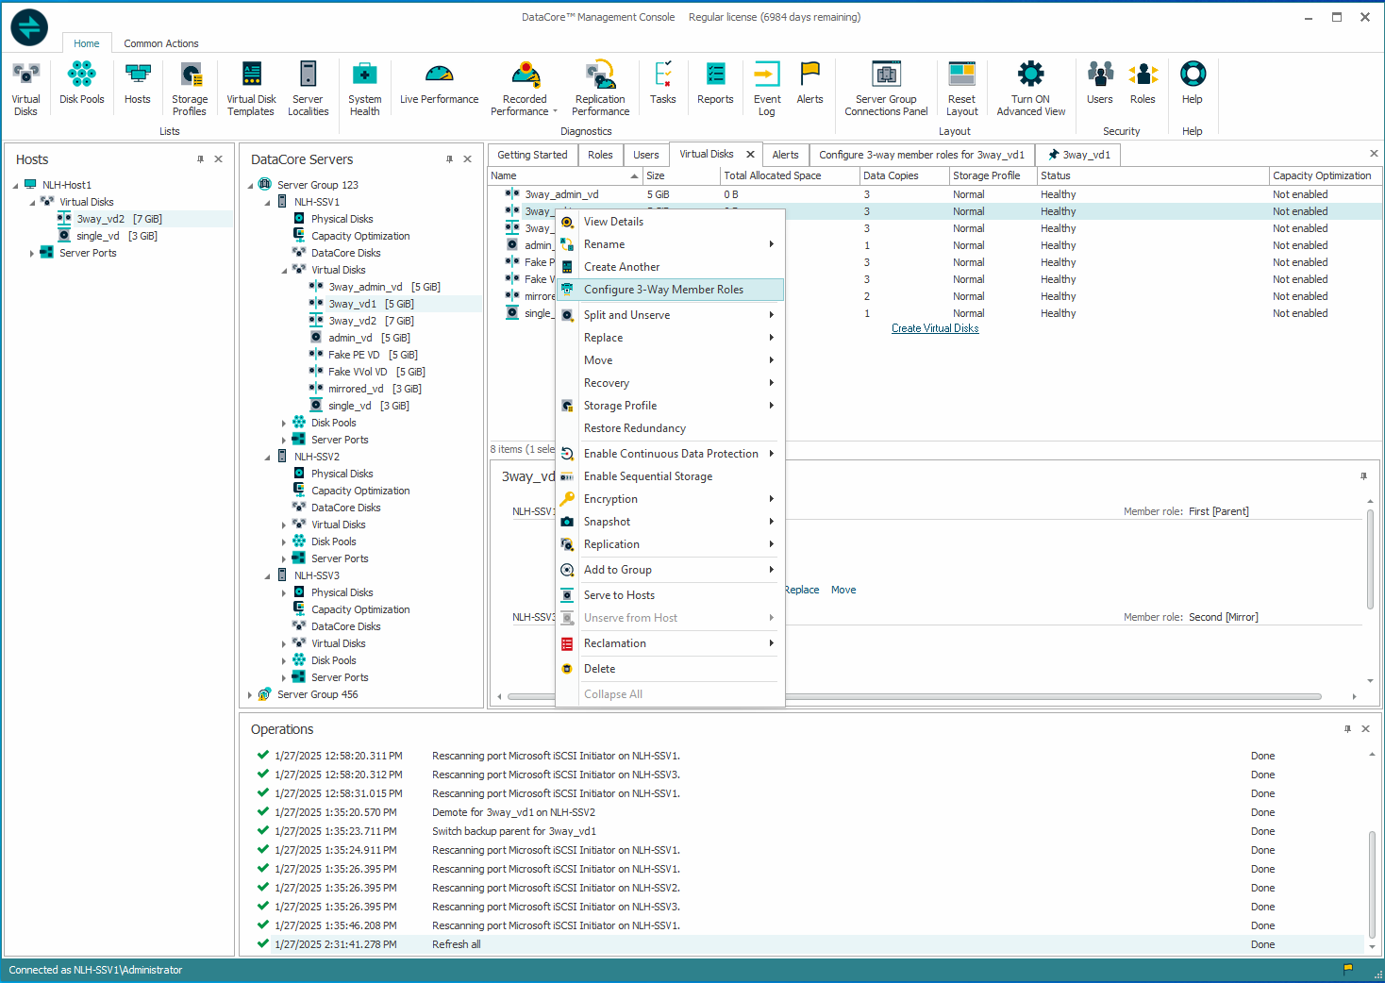Expand Server Group 456 tree node
Screen dimensions: 1385x983
pyautogui.click(x=250, y=695)
